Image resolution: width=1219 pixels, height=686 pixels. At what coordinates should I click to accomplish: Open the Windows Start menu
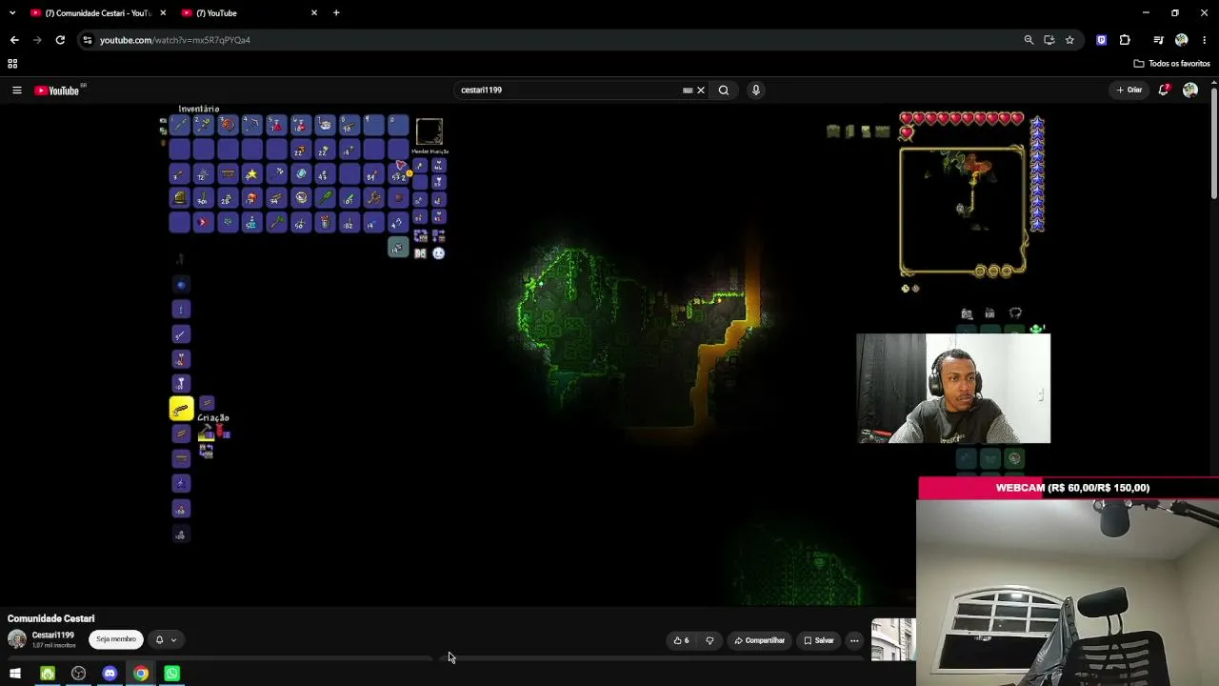(15, 674)
